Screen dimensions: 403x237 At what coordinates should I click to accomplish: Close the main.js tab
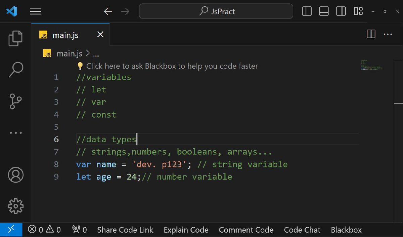tap(100, 34)
